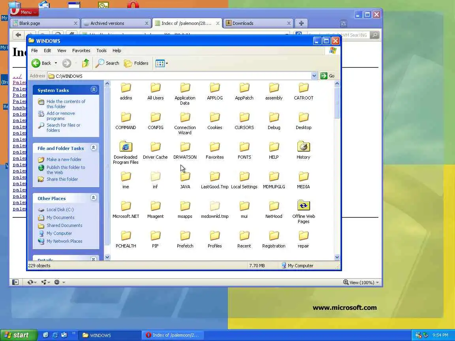455x341 pixels.
Task: Go to My Network Places
Action: tap(64, 241)
